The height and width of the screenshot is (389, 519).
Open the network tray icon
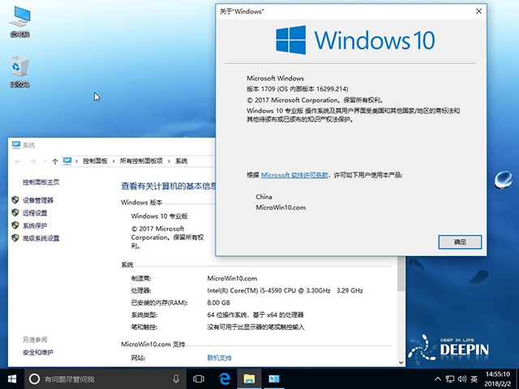(x=450, y=378)
